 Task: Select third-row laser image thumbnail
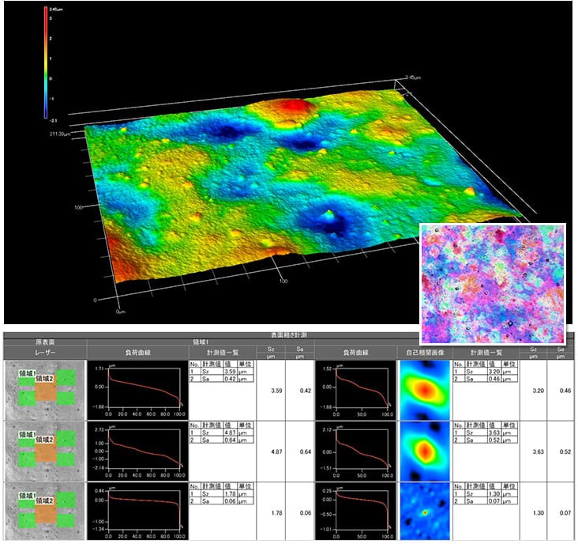(x=44, y=512)
